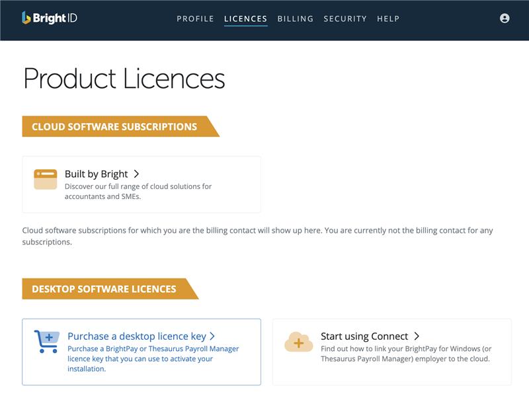Open the user account avatar menu
The height and width of the screenshot is (394, 529).
tap(505, 19)
